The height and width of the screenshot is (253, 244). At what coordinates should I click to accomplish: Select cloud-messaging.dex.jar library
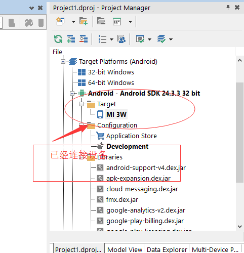point(142,189)
